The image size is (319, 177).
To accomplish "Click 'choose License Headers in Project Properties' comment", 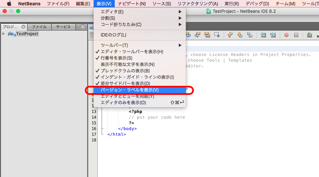I will (x=251, y=54).
